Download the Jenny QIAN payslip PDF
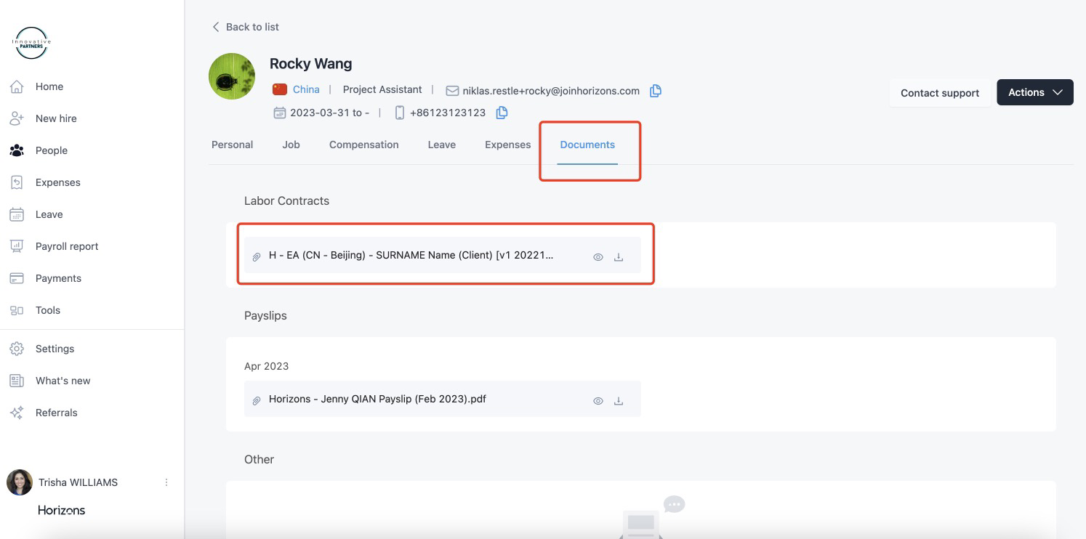The height and width of the screenshot is (539, 1086). click(619, 401)
